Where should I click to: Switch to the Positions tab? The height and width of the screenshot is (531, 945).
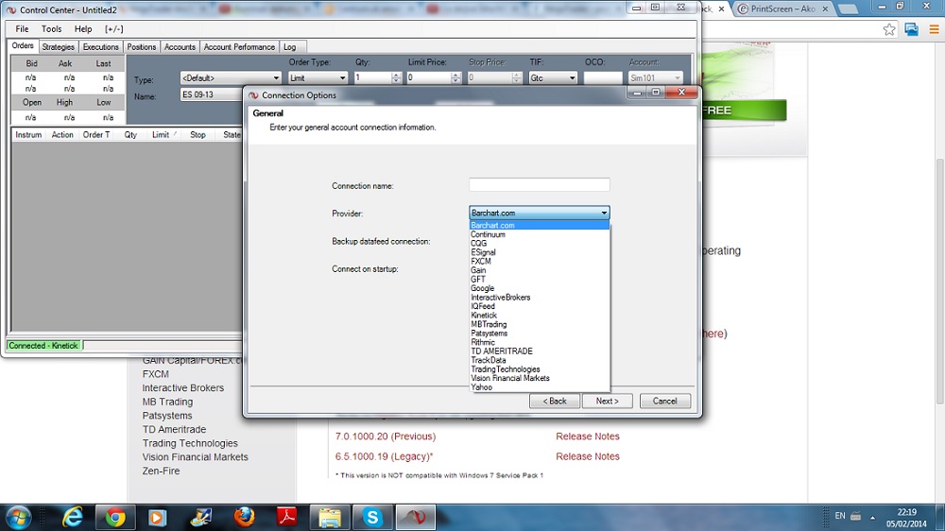click(142, 47)
